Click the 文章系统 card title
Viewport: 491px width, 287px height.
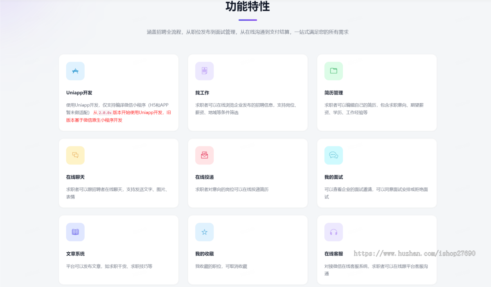pos(75,254)
